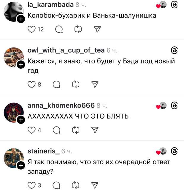Share staineris_'s comment via paper plane
The width and height of the screenshot is (184, 193).
point(95,185)
